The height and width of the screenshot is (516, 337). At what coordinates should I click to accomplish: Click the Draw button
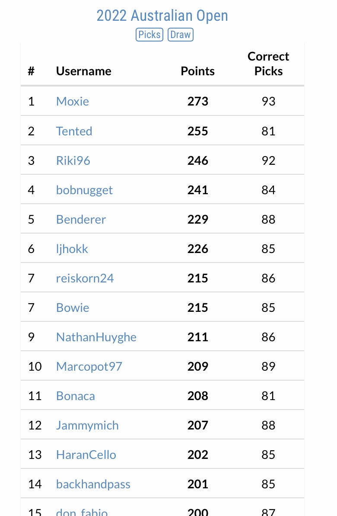[x=181, y=35]
